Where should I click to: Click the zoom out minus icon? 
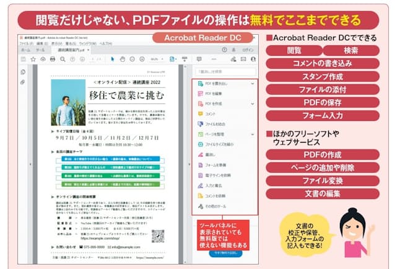[x=132, y=59]
